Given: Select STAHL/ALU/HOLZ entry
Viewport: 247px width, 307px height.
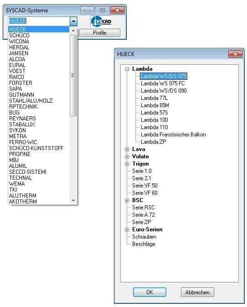Looking at the screenshot, I should 31,101.
